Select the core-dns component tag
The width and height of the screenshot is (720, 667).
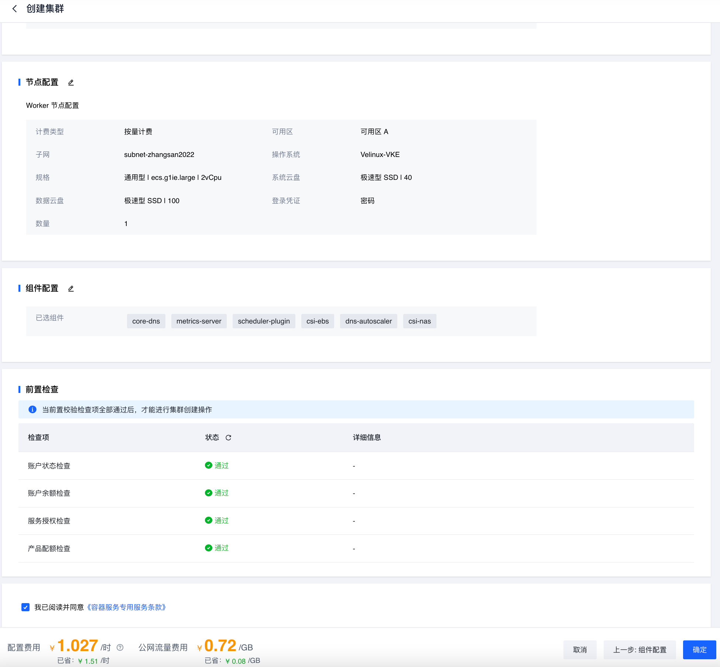tap(146, 321)
